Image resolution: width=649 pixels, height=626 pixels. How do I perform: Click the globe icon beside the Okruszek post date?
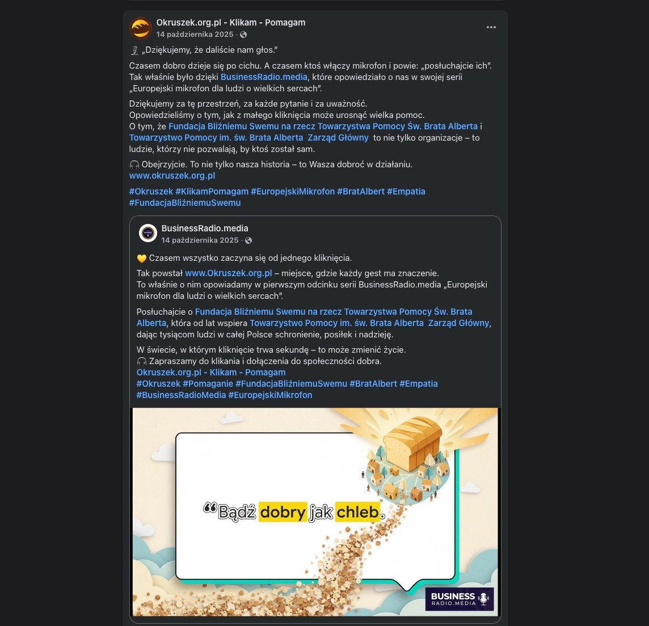(243, 35)
